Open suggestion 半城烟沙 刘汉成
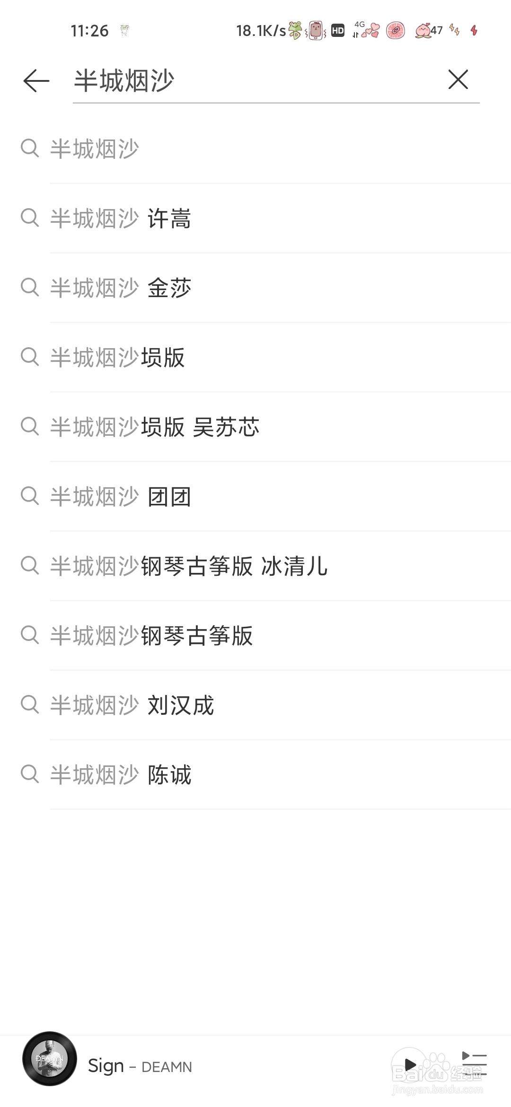Screen dimensions: 511x1107 pos(255,705)
